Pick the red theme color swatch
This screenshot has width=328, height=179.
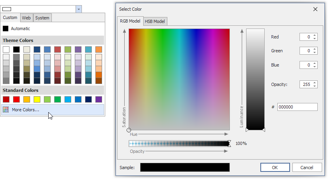pyautogui.click(x=57, y=50)
